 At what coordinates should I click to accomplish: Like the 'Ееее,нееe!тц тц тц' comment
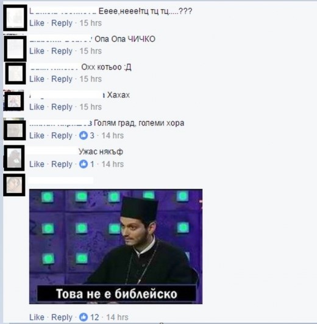37,23
